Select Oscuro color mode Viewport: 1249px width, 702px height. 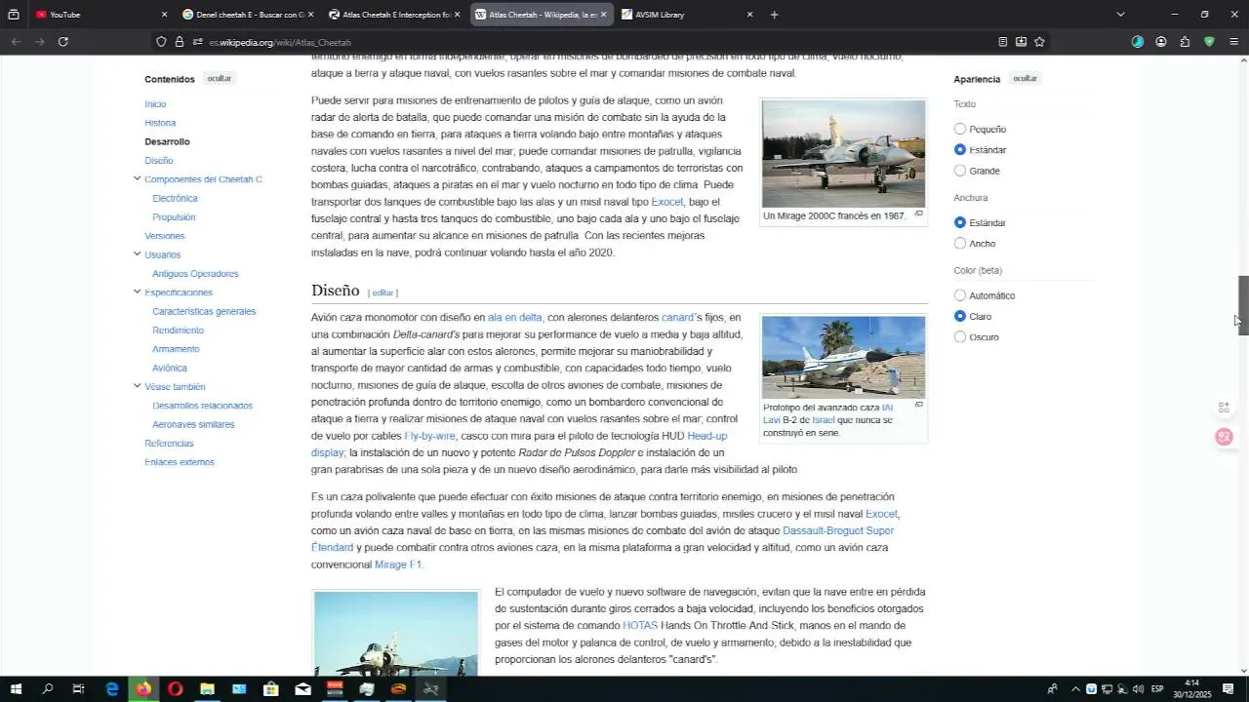pos(960,337)
